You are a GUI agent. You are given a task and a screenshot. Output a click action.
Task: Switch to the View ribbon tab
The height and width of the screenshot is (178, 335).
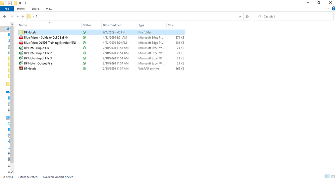click(49, 9)
